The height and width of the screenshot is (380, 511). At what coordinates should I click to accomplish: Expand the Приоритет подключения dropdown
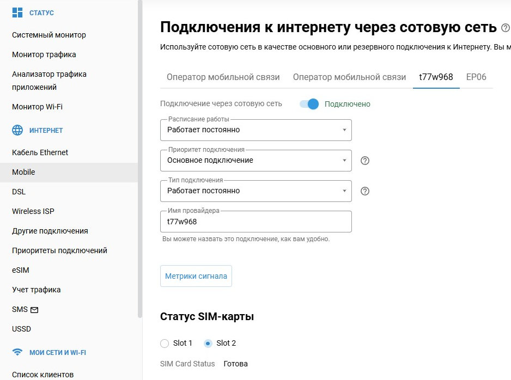(x=255, y=161)
